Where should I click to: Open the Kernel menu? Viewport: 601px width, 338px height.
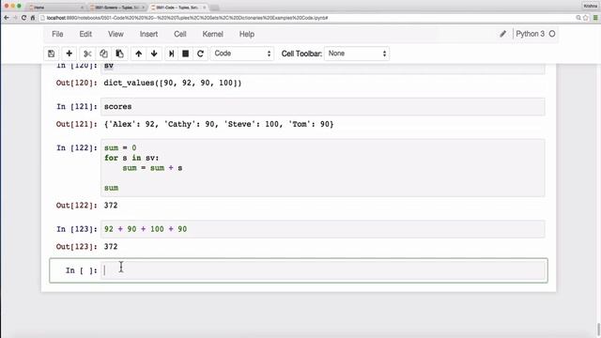pyautogui.click(x=213, y=34)
